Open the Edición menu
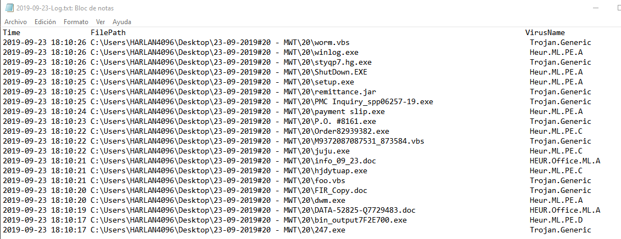Viewport: 621px width, 239px height. click(x=45, y=22)
